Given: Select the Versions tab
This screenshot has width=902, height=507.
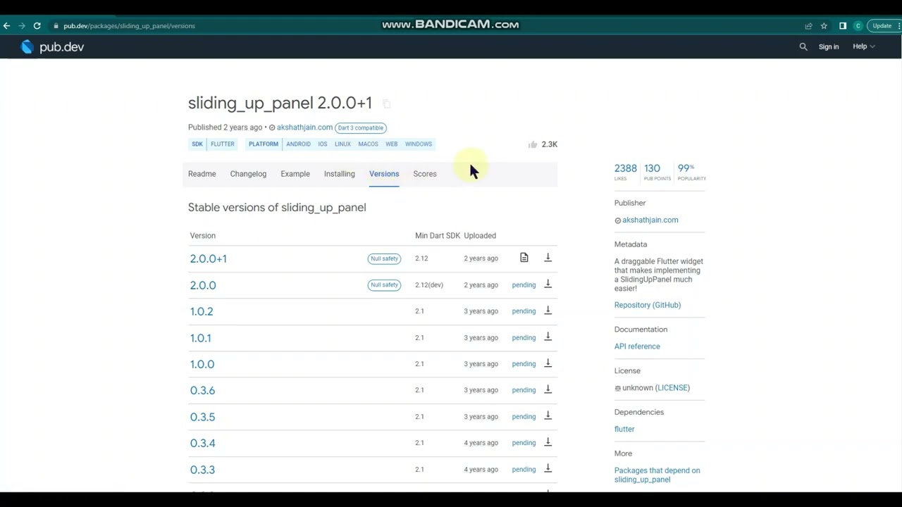Looking at the screenshot, I should pyautogui.click(x=384, y=174).
